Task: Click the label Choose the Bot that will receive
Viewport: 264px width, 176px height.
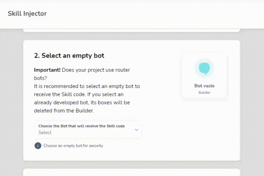Action: coord(81,126)
